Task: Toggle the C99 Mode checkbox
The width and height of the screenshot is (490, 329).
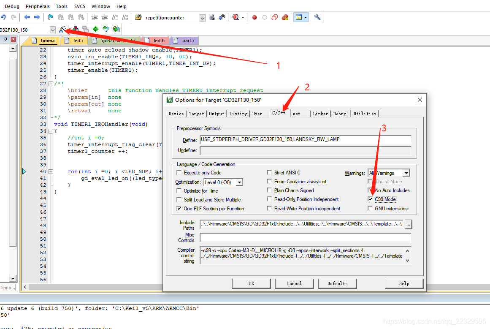Action: click(370, 199)
